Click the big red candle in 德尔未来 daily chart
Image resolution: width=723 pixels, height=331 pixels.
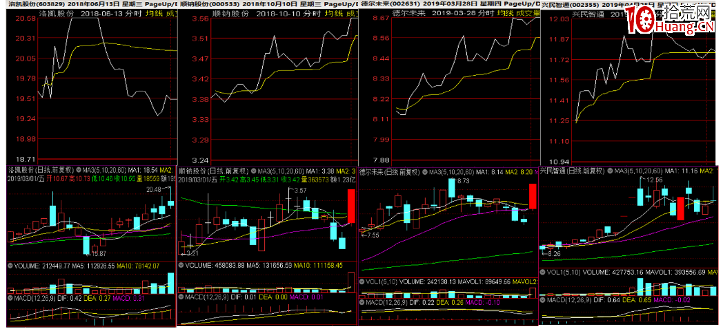(533, 196)
